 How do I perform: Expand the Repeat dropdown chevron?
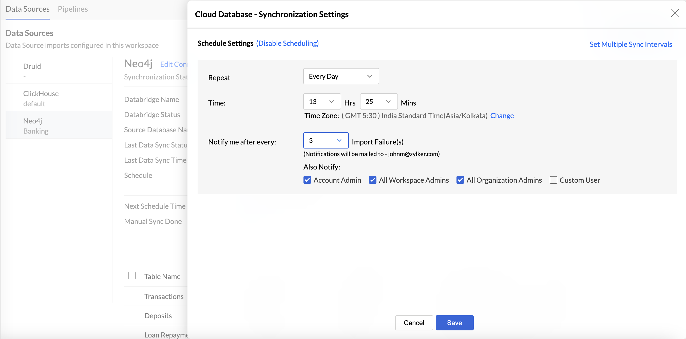click(x=369, y=76)
